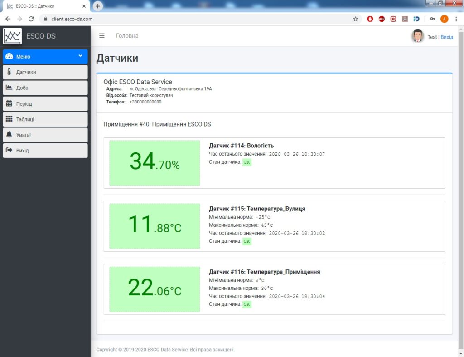464x357 pixels.
Task: Click timestamp 2020-03-26 18:30:02
Action: (x=297, y=233)
